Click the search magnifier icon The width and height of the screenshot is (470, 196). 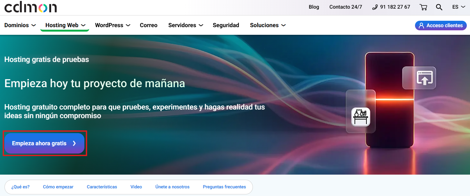click(x=439, y=7)
